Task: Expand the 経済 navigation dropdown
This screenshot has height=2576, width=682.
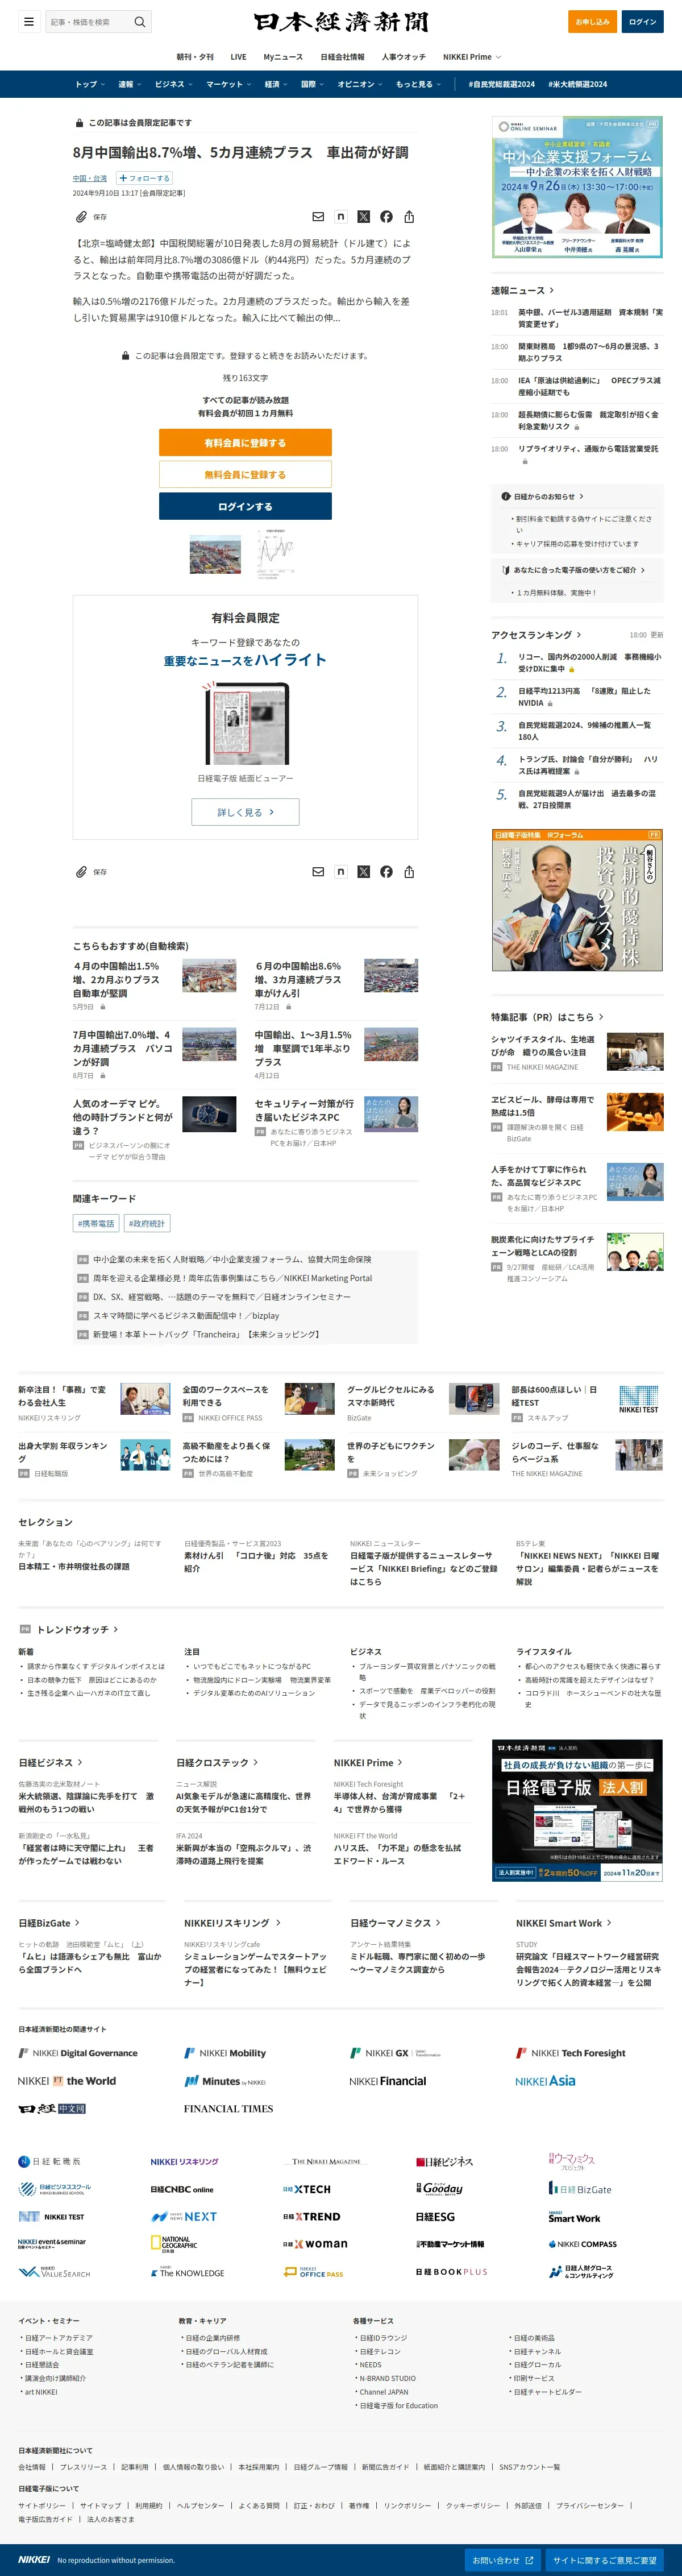Action: tap(276, 84)
